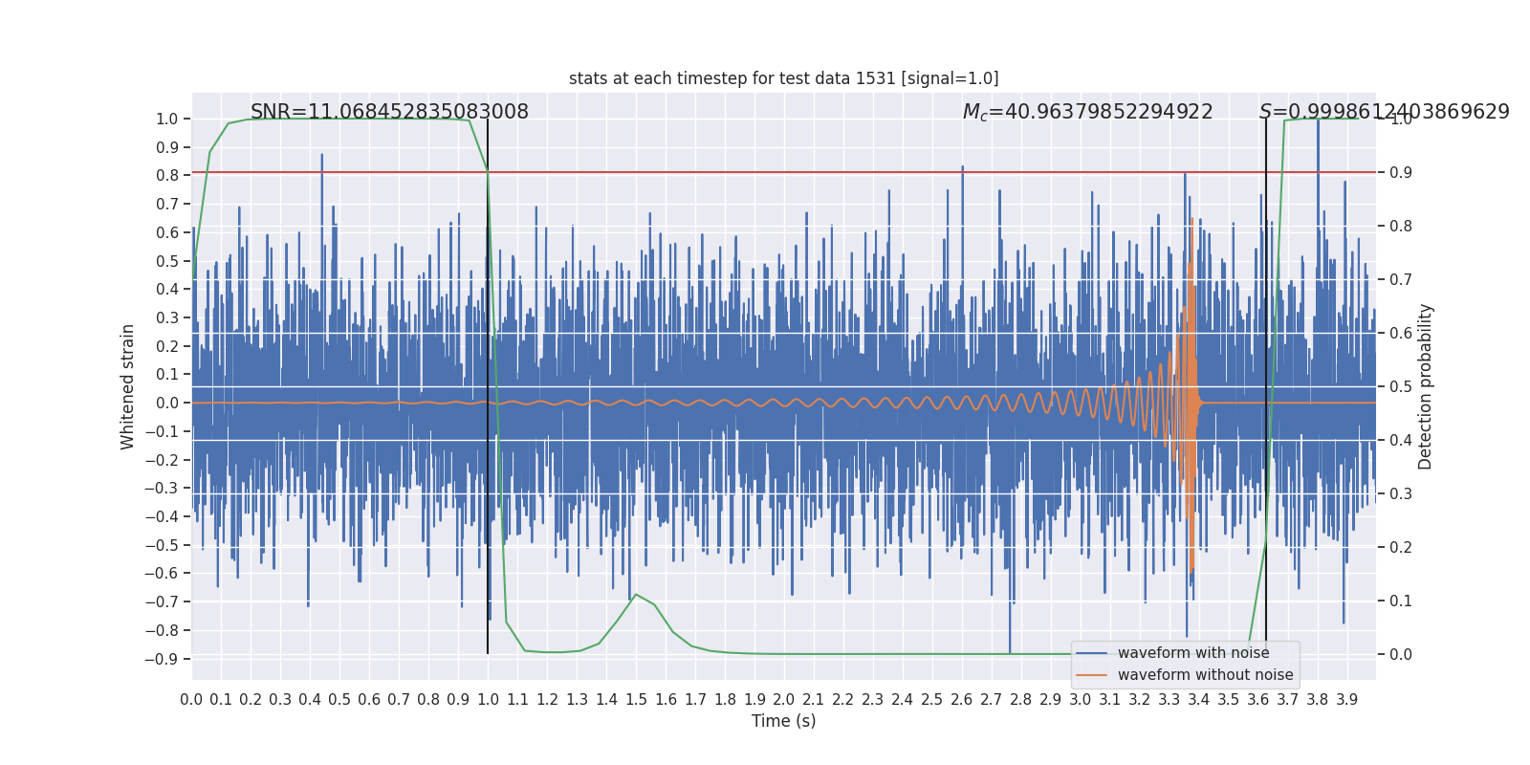Click the 'Time (s)' x-axis label
The image size is (1530, 765).
click(783, 721)
